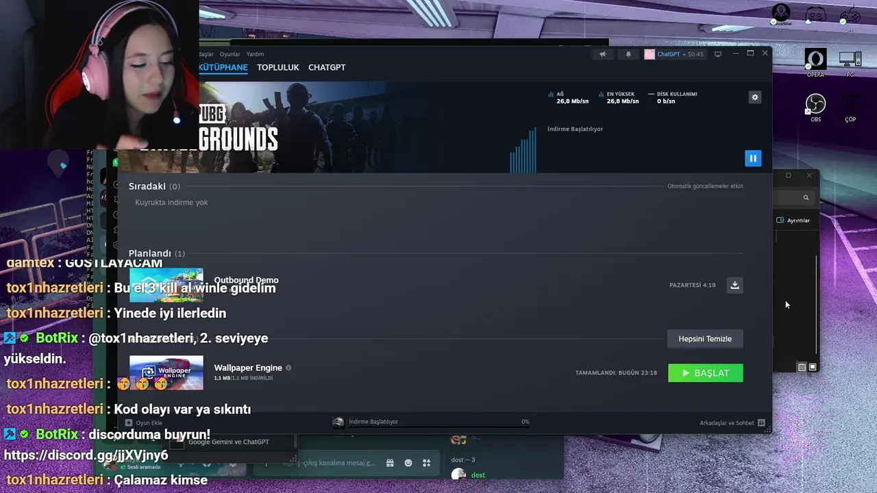Pause the current Steam download
The height and width of the screenshot is (493, 877).
753,158
